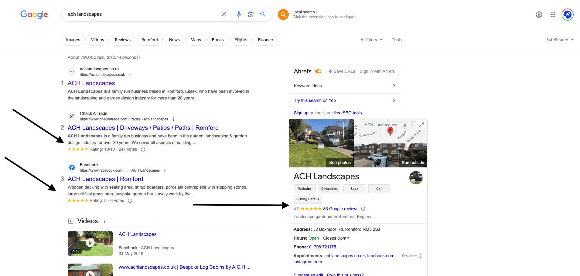Open the See outside street view thumbnail
This screenshot has height=276, width=580.
click(391, 156)
